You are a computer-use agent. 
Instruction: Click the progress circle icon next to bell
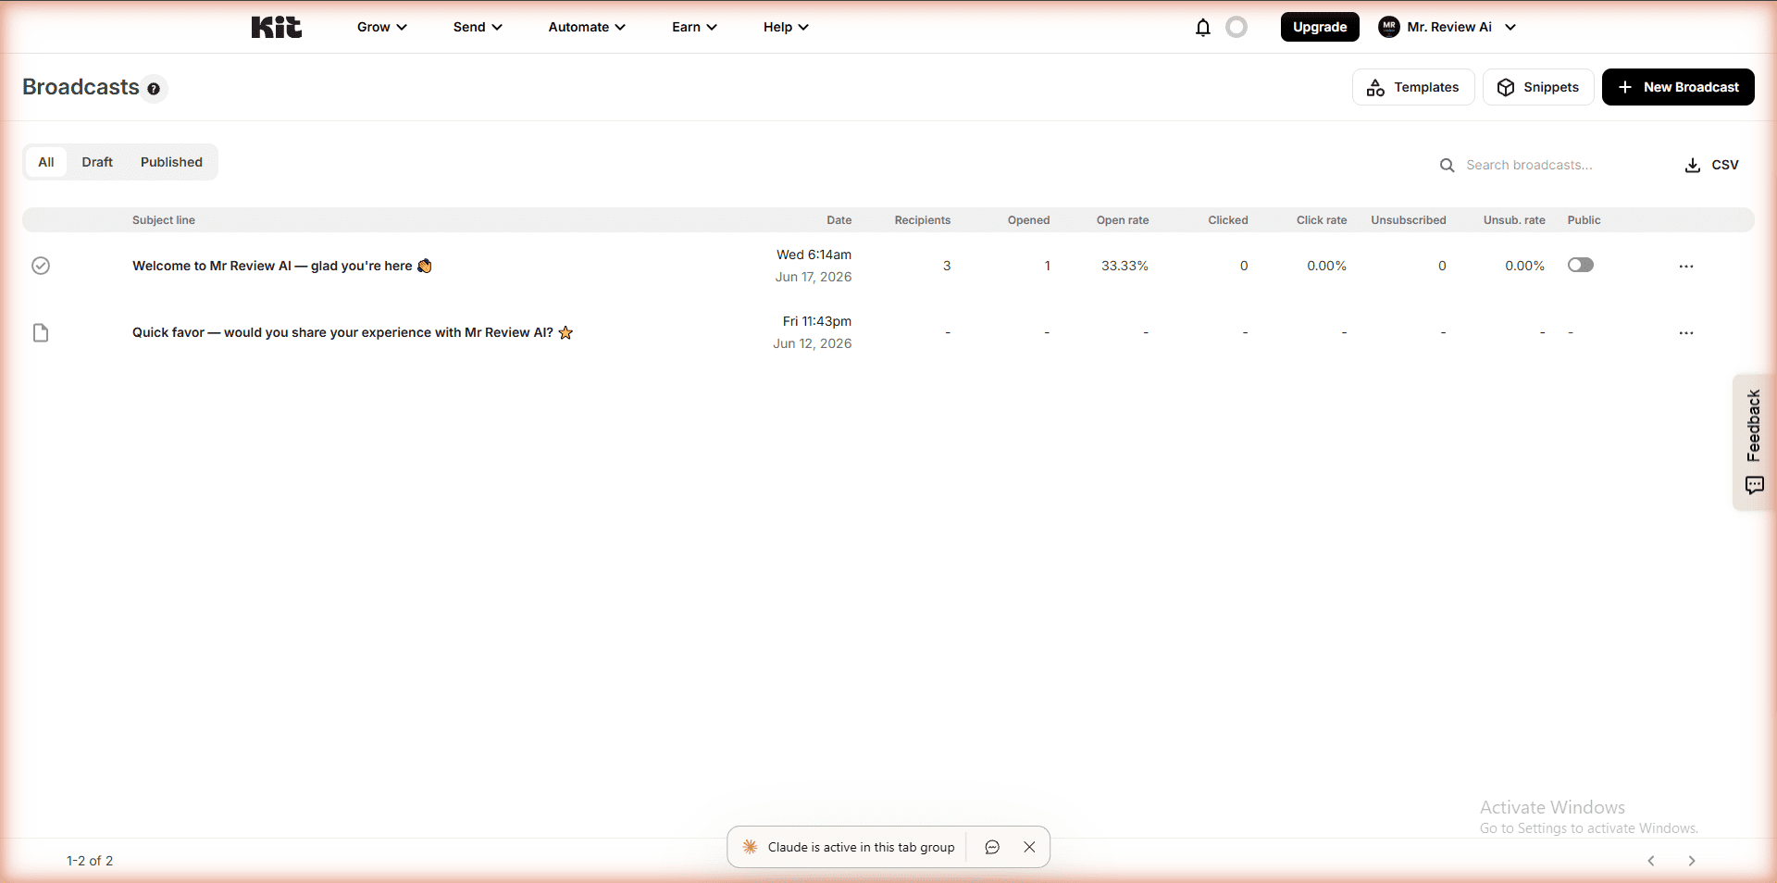[1236, 27]
